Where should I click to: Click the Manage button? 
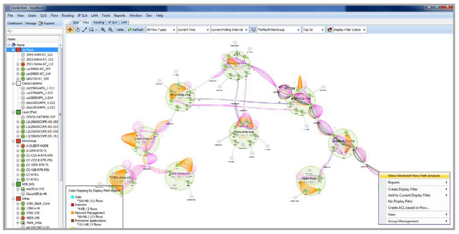31,23
